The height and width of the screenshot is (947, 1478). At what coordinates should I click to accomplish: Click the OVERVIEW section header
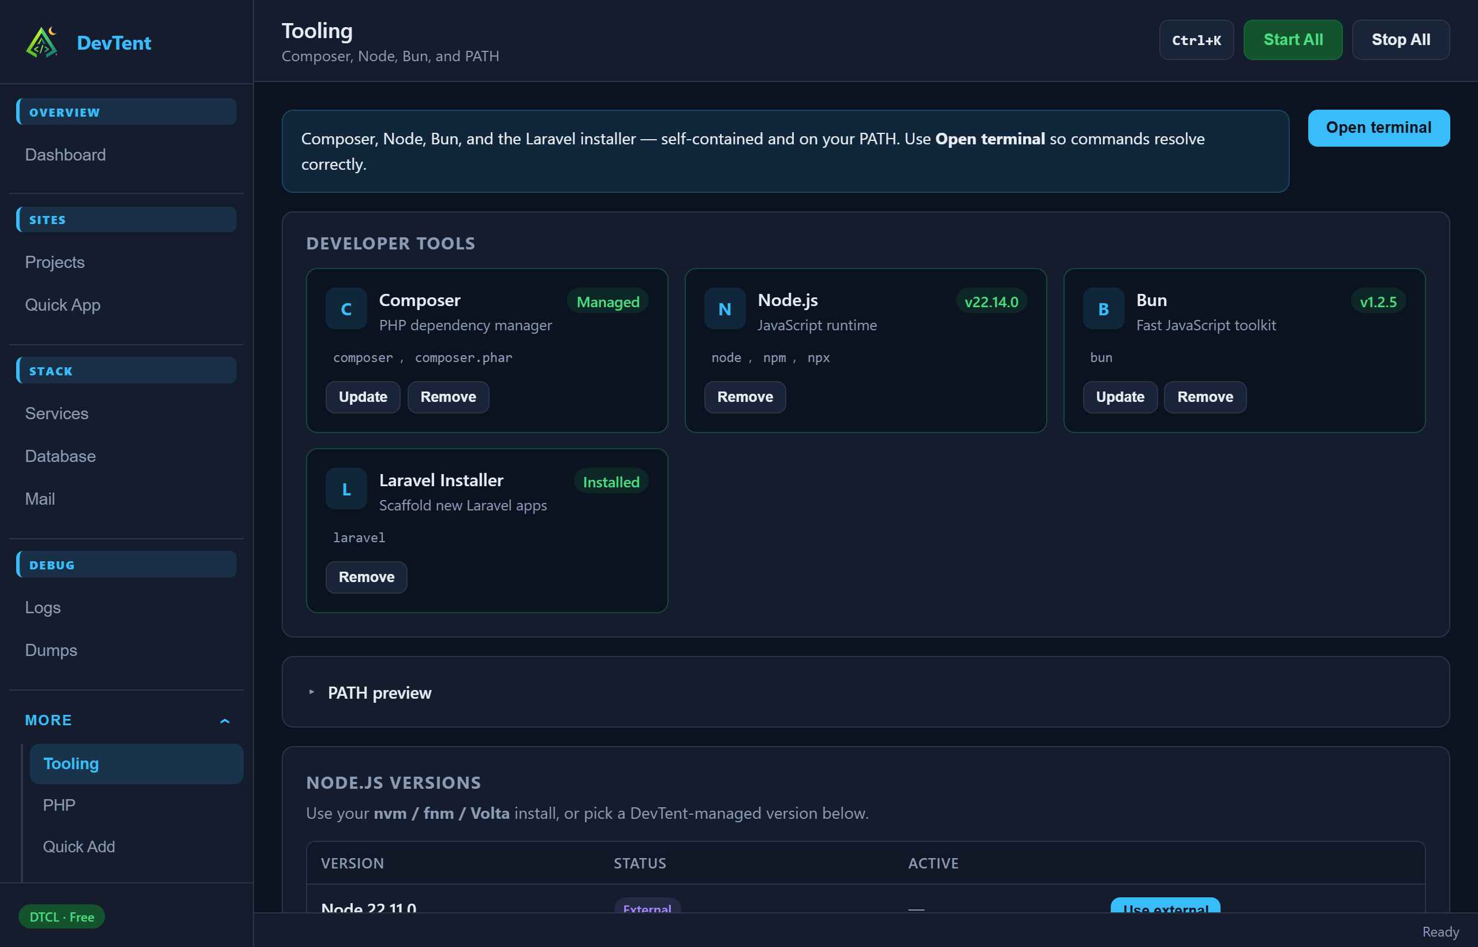point(126,112)
